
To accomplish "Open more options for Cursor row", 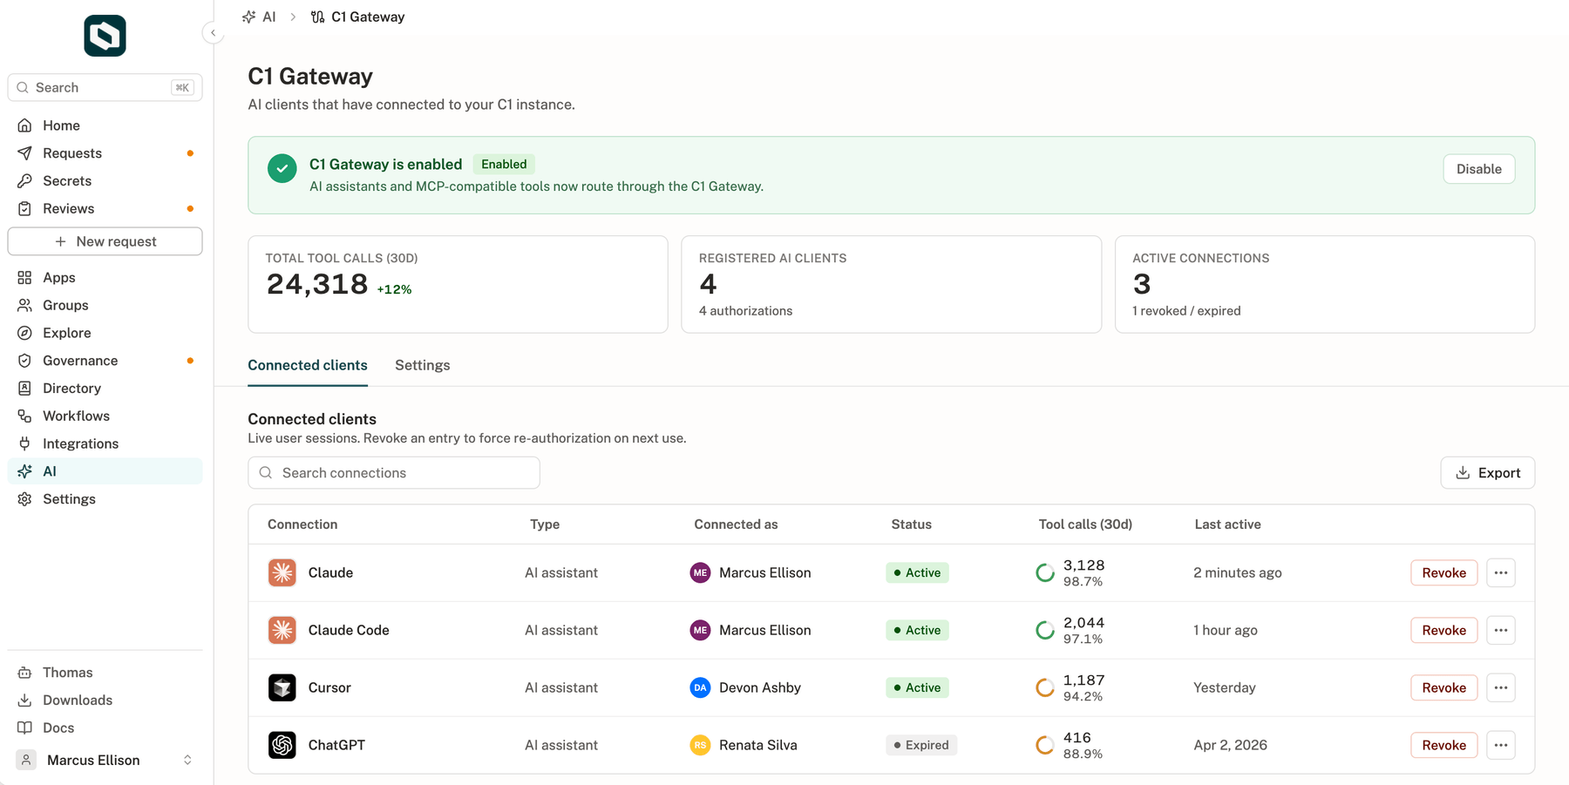I will pyautogui.click(x=1501, y=688).
